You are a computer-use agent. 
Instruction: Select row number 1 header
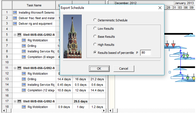pos(7,12)
